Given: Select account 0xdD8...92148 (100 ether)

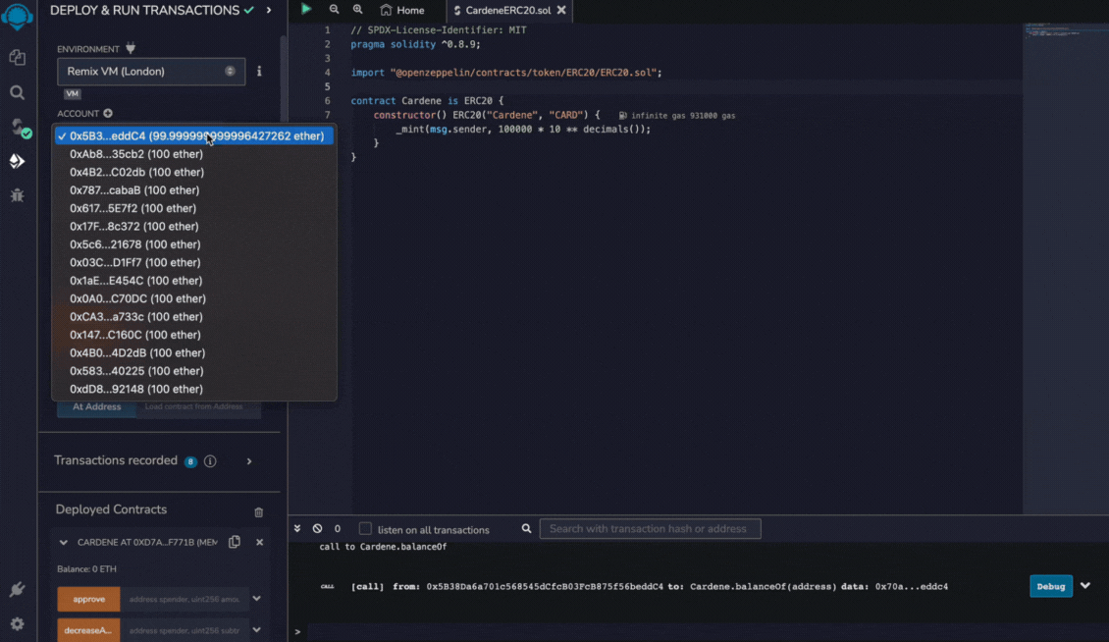Looking at the screenshot, I should tap(194, 390).
